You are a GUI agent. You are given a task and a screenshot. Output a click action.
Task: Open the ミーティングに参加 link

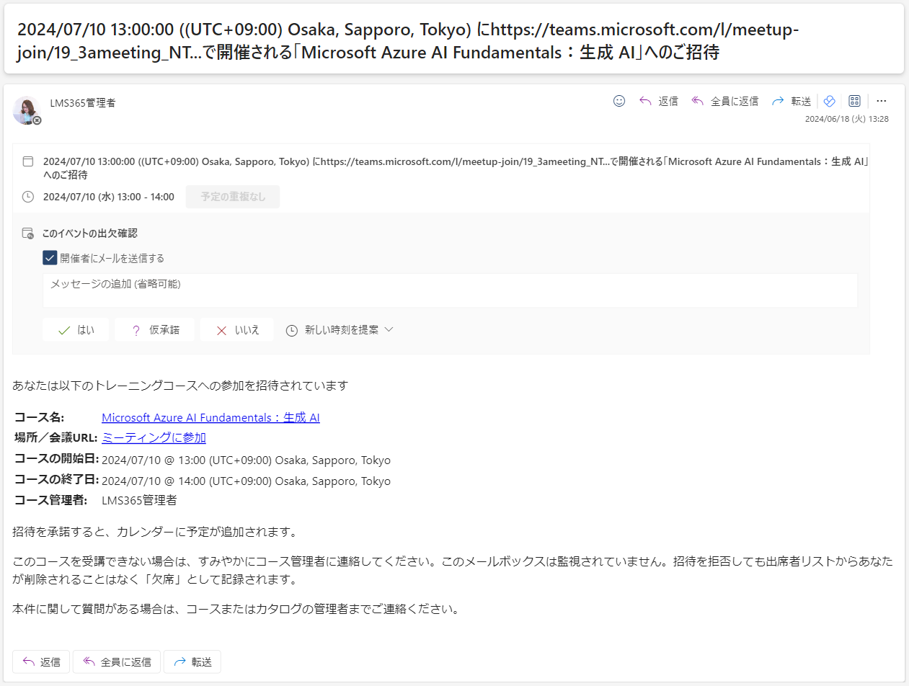coord(154,437)
